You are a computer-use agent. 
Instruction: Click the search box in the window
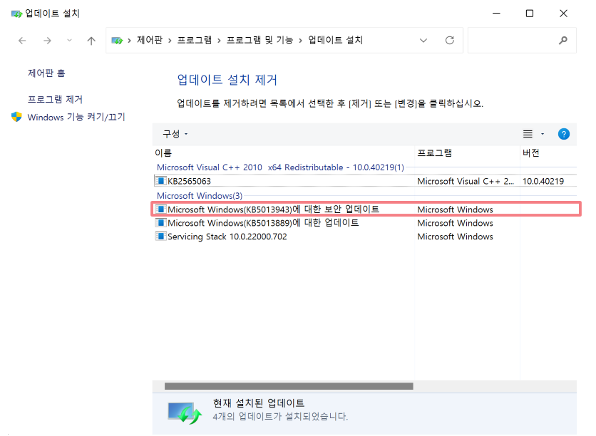[x=522, y=41]
